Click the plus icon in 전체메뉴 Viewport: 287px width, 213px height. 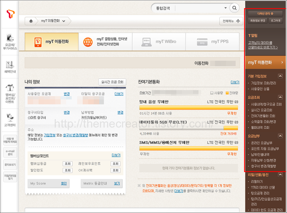point(238,21)
